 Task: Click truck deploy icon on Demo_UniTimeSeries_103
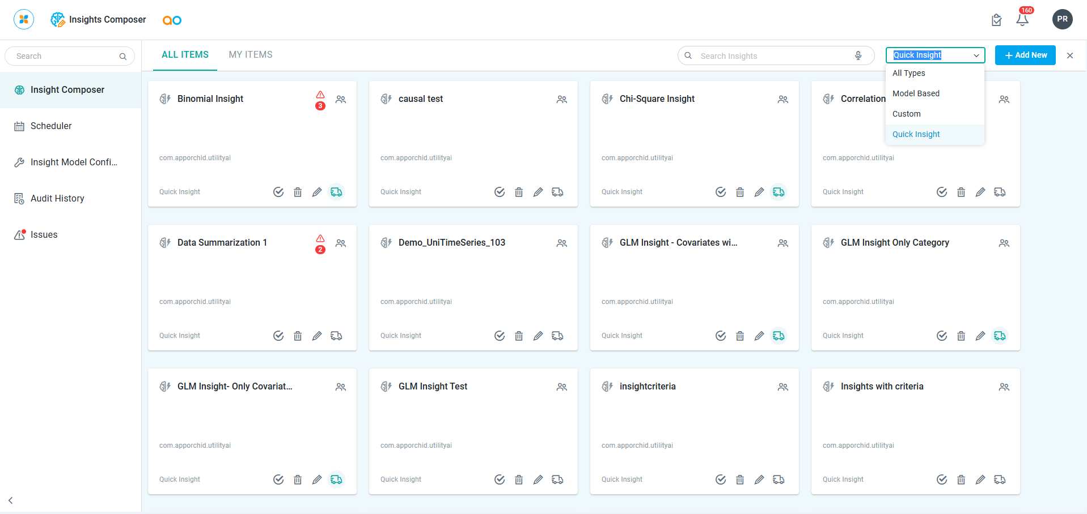click(x=557, y=336)
